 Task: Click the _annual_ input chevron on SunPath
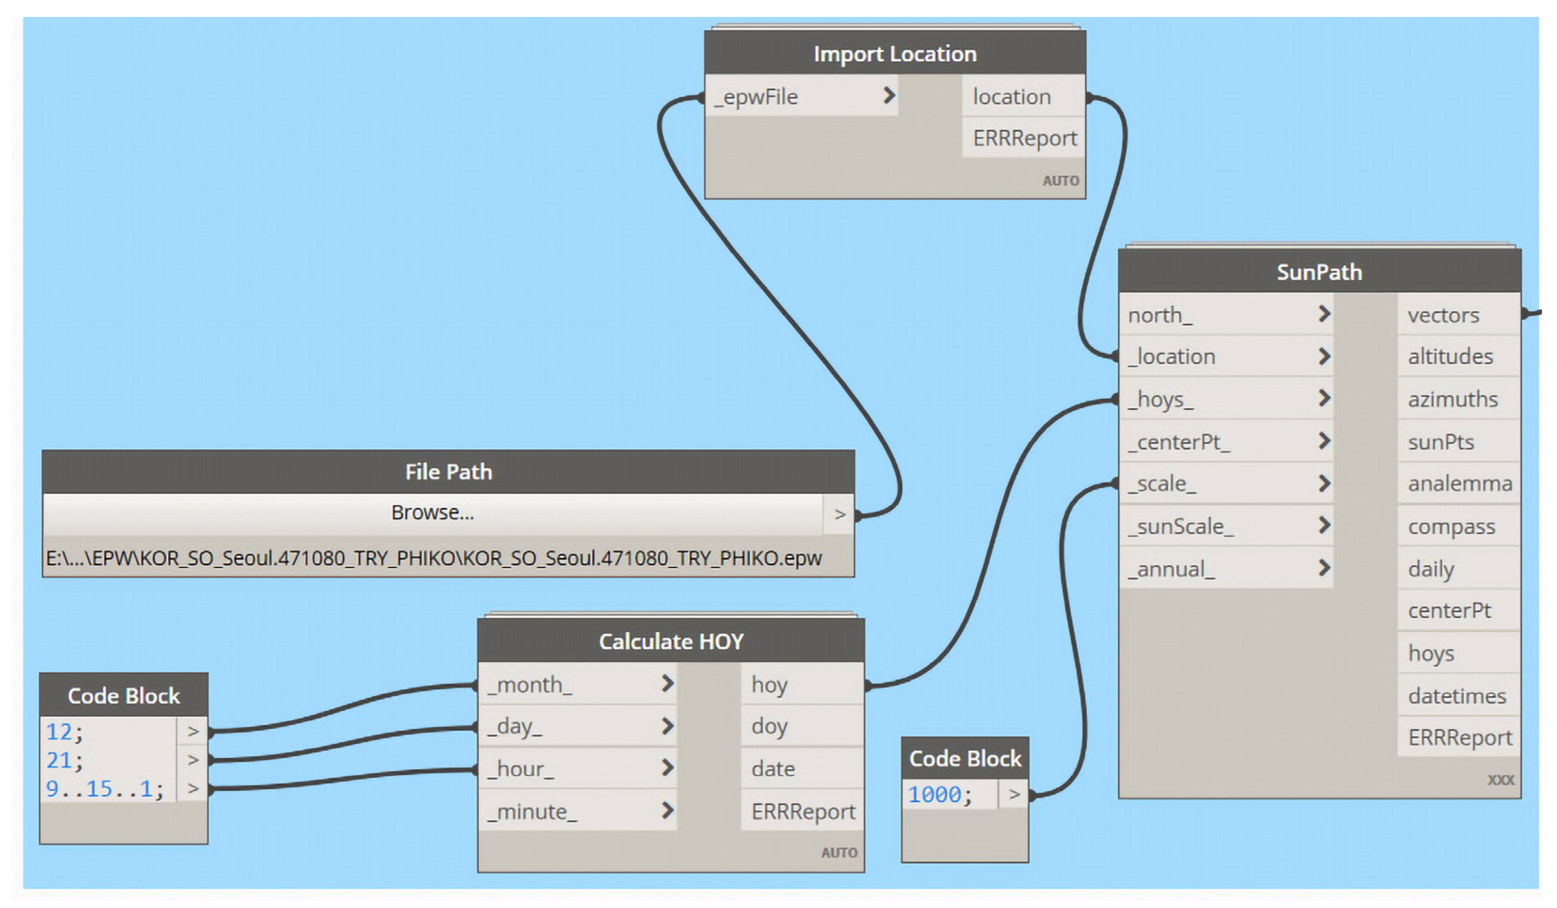1323,567
